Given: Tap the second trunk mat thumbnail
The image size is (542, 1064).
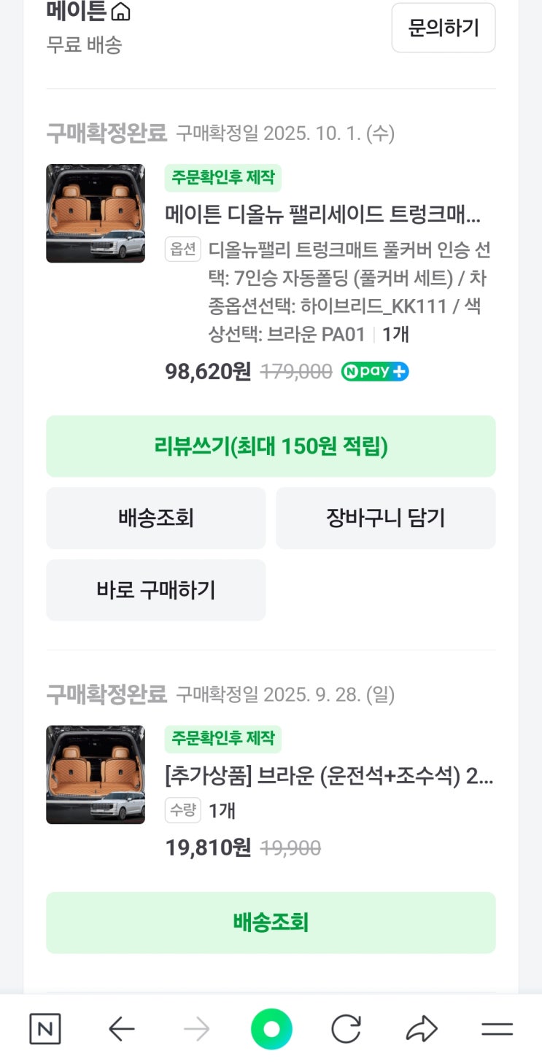Looking at the screenshot, I should (x=96, y=774).
